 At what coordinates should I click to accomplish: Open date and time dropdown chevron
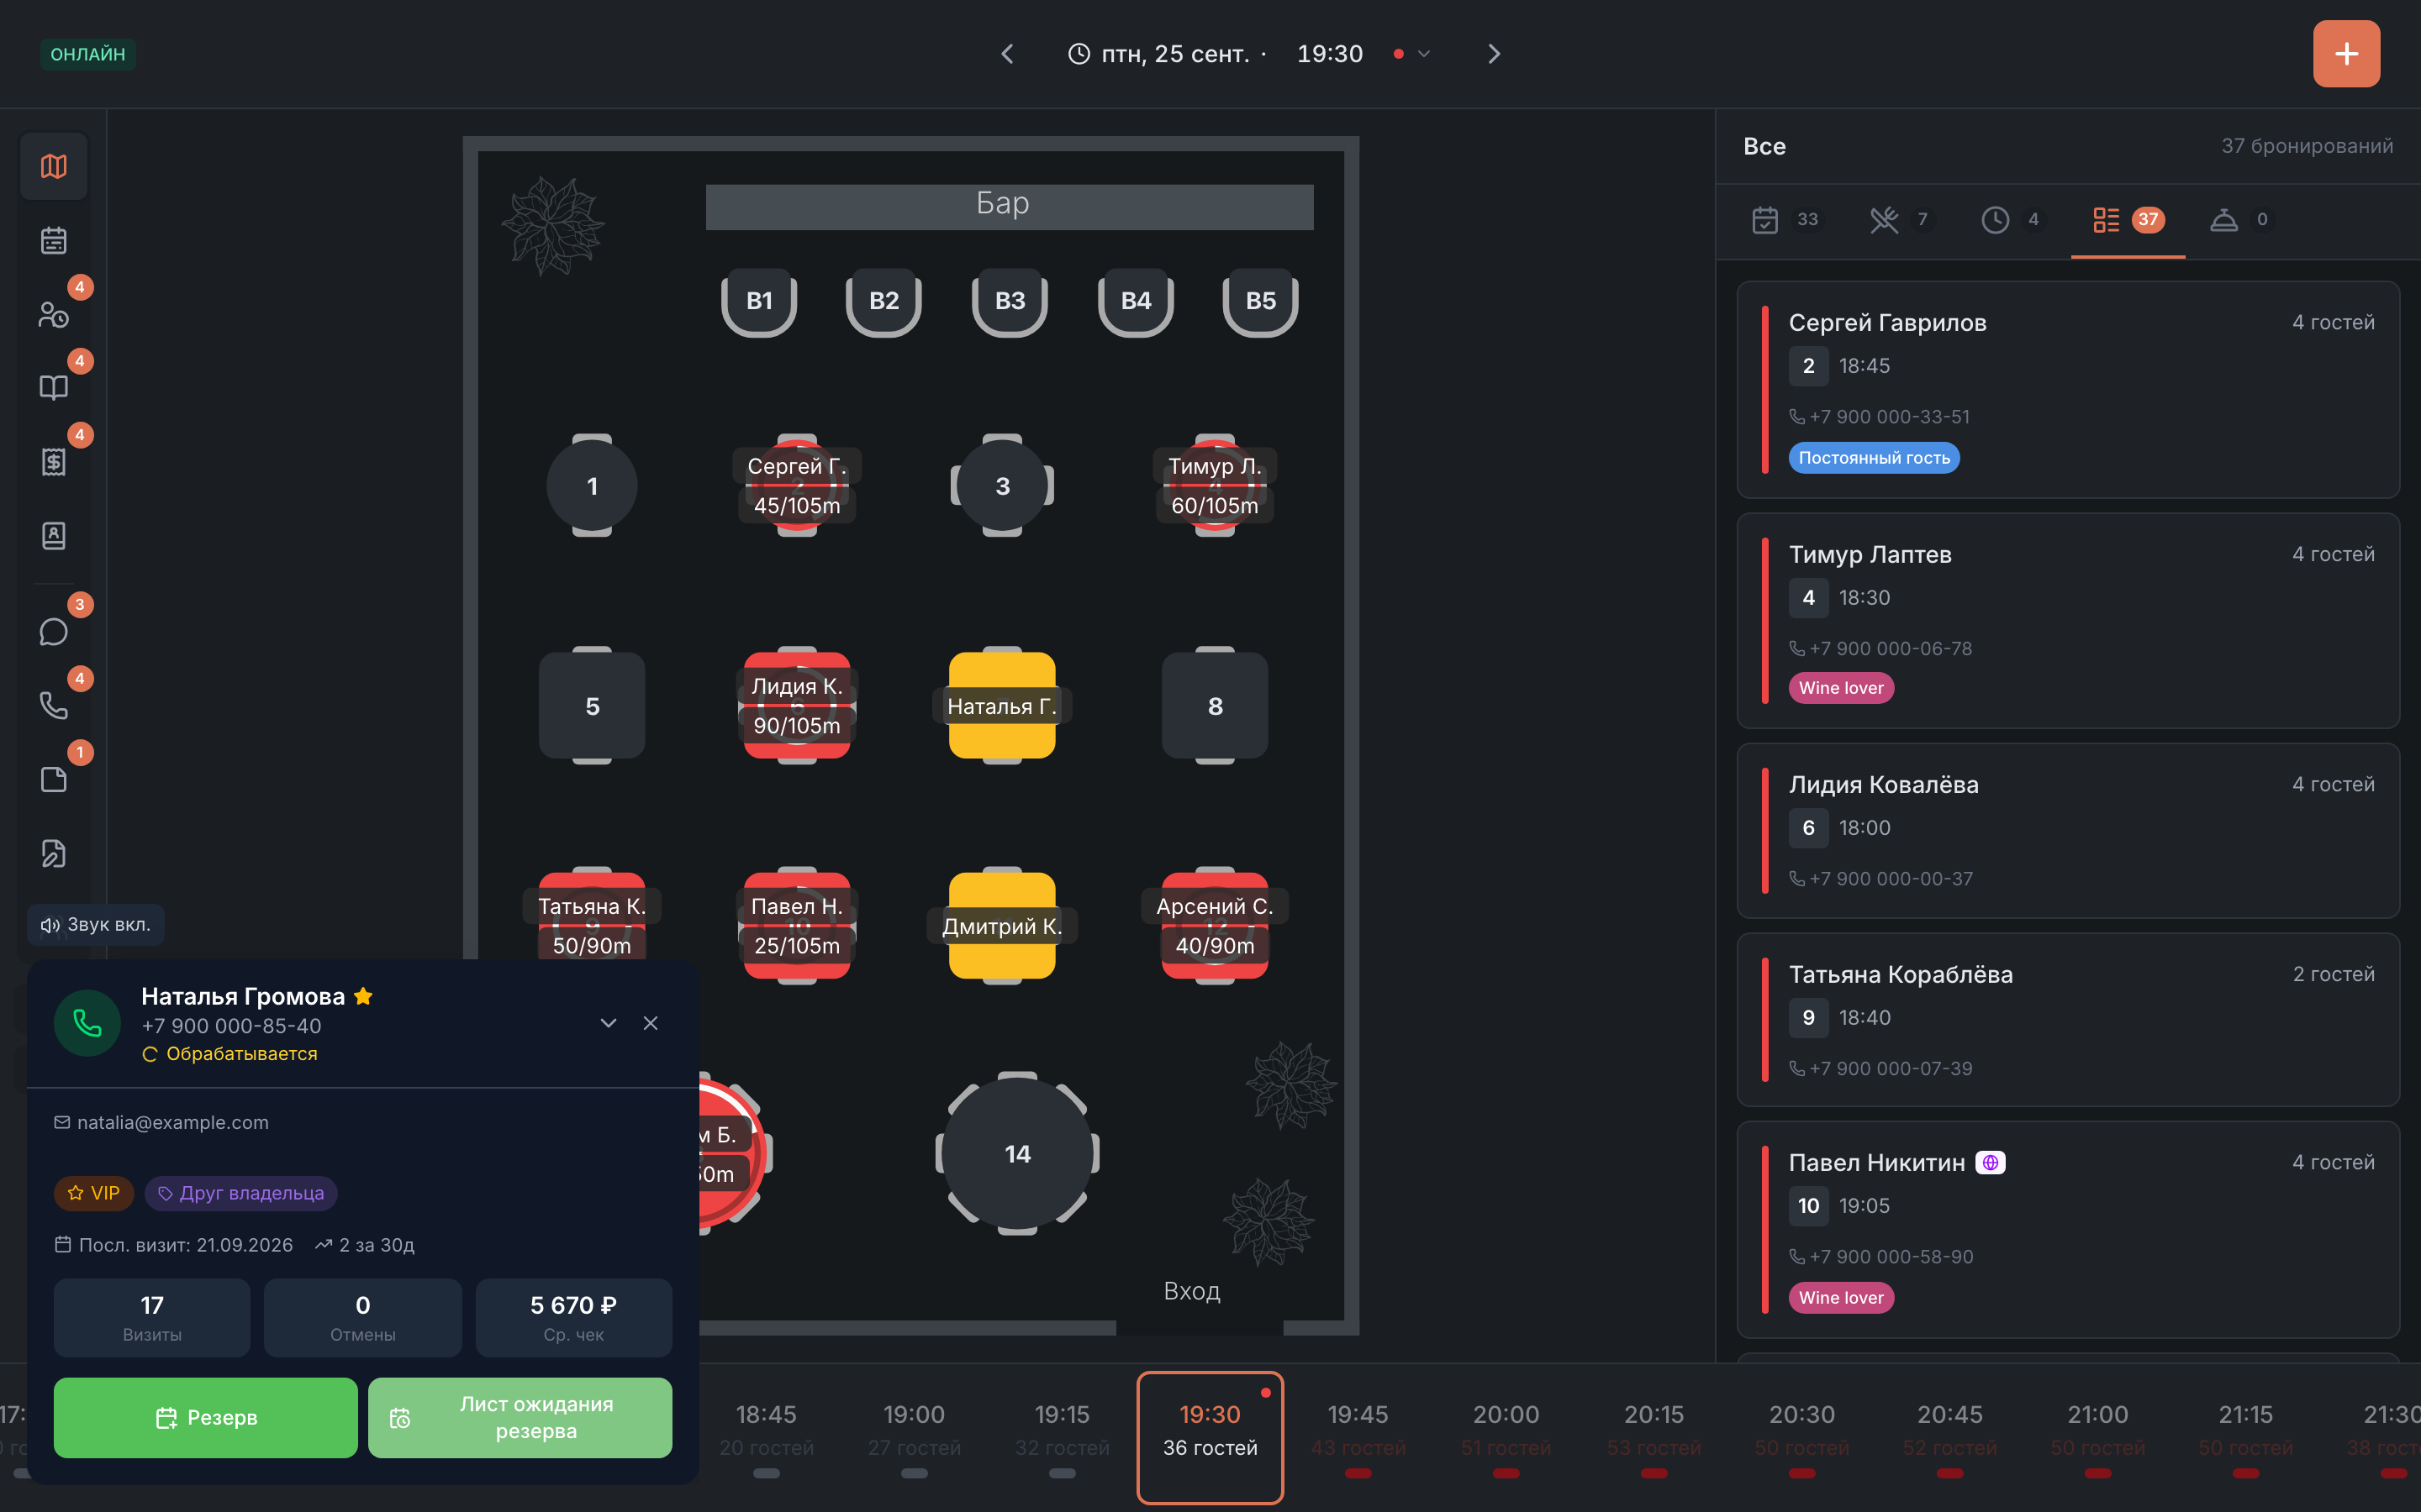(x=1423, y=54)
